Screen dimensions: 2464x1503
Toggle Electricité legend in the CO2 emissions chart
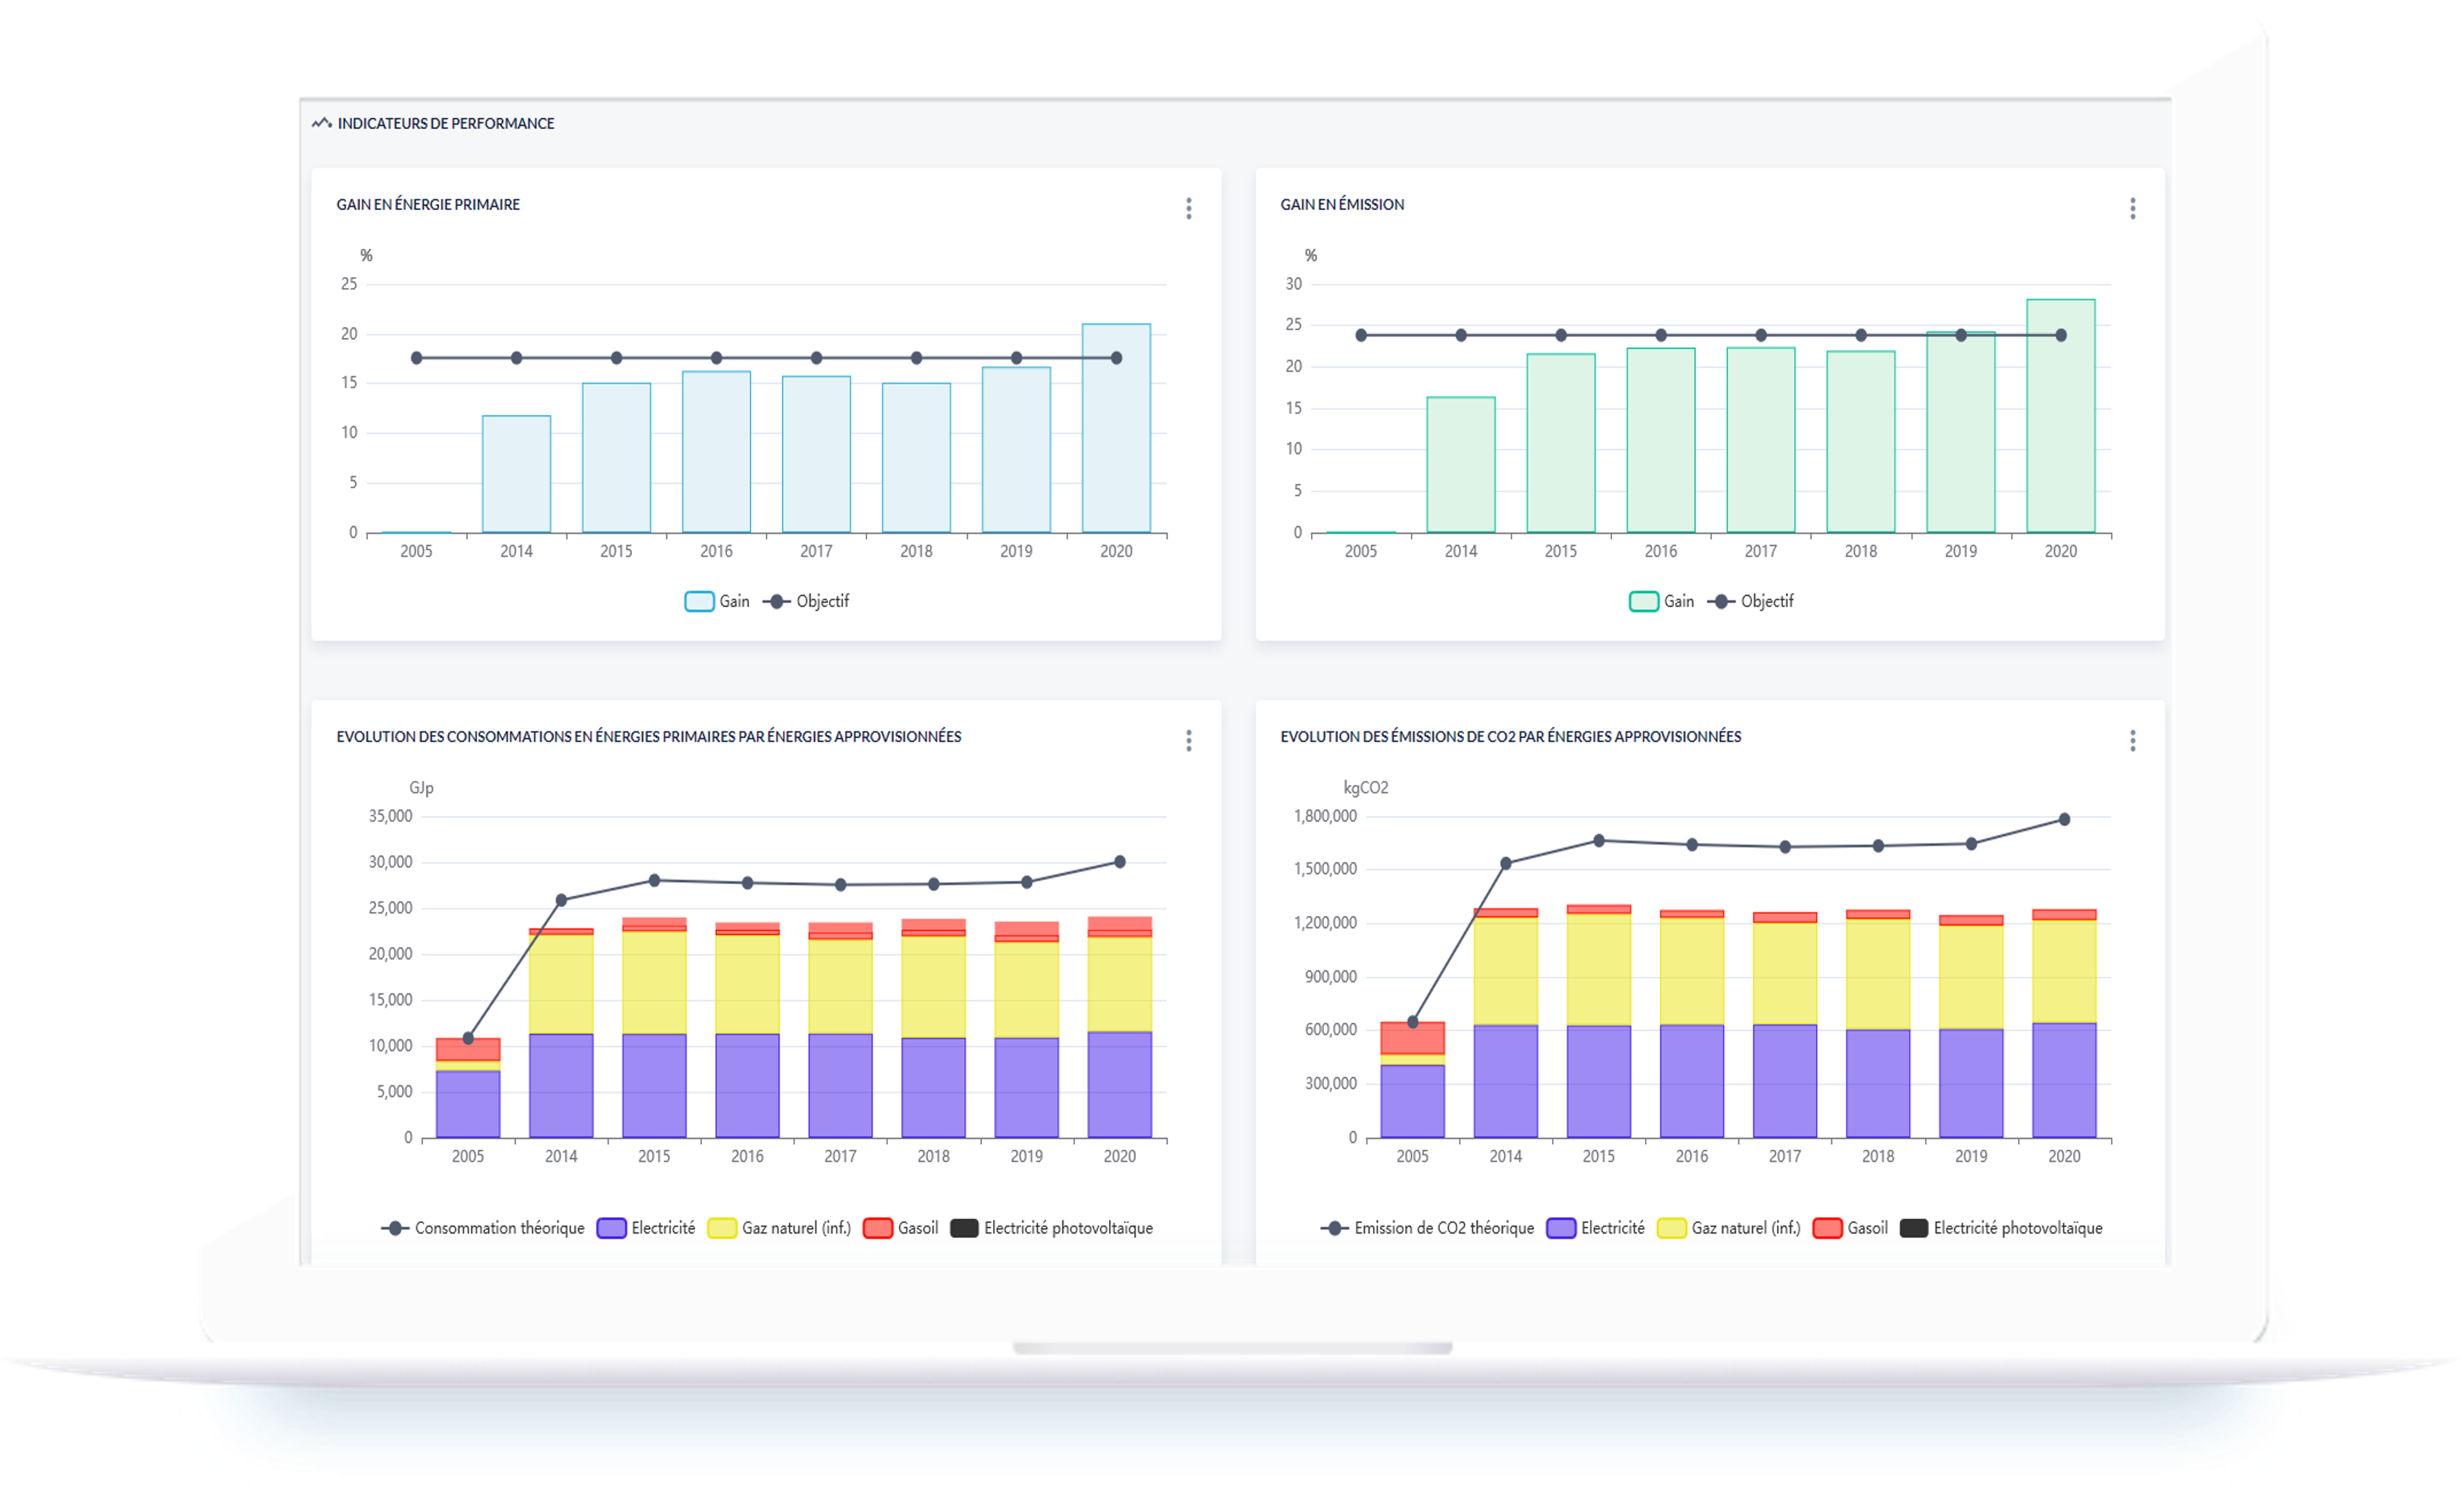pos(1595,1228)
